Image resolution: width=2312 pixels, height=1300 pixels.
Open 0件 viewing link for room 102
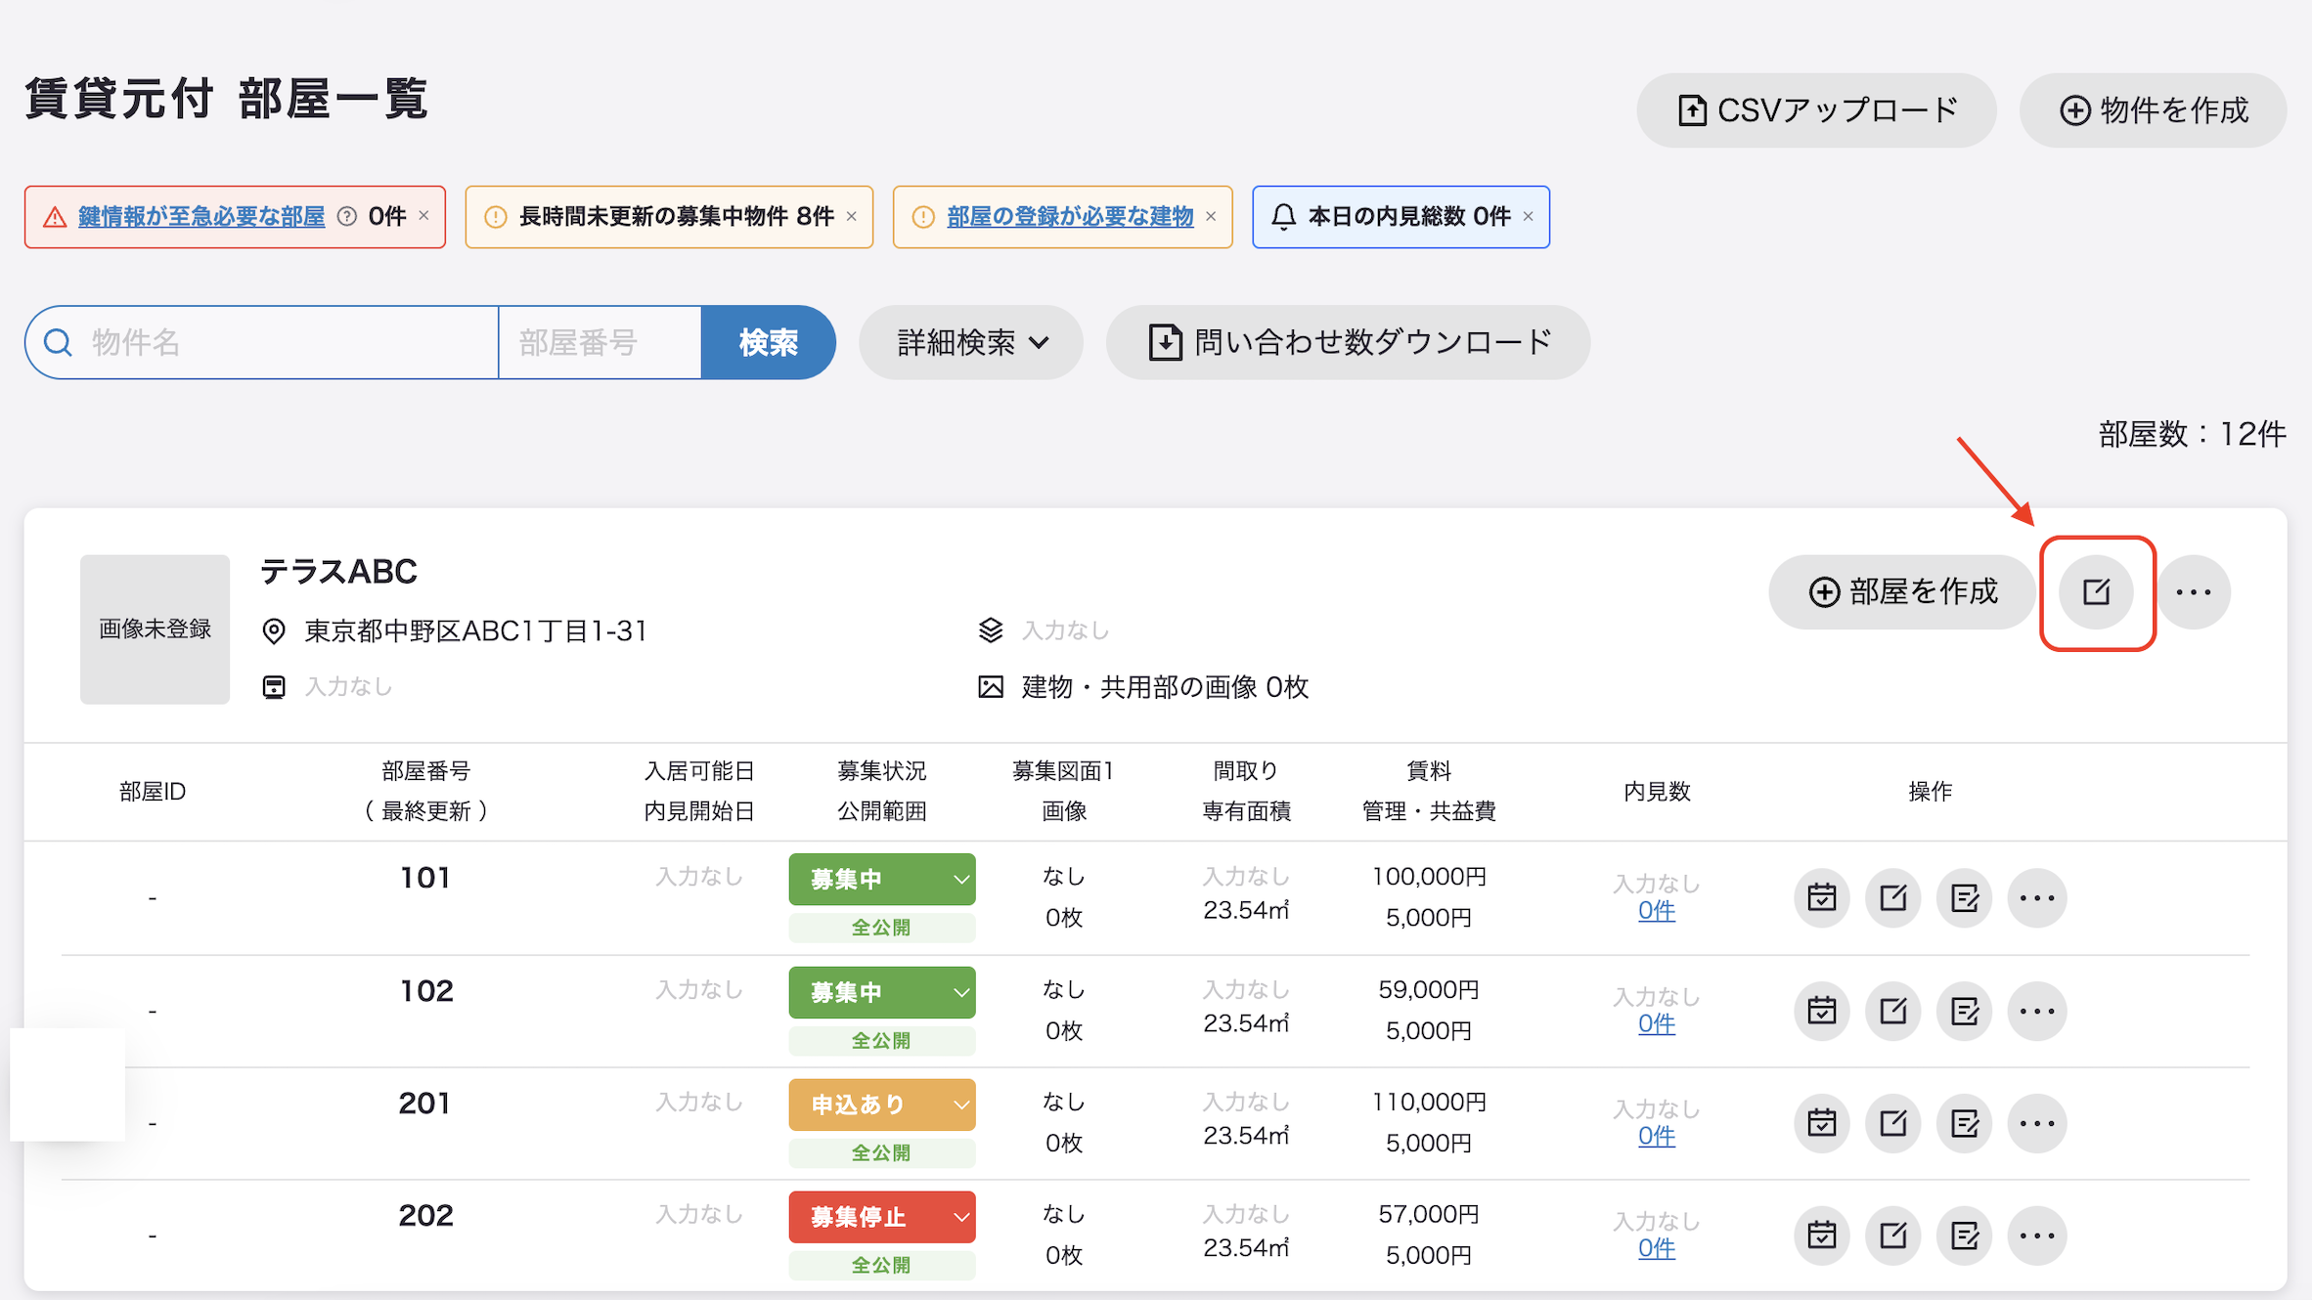point(1657,1024)
